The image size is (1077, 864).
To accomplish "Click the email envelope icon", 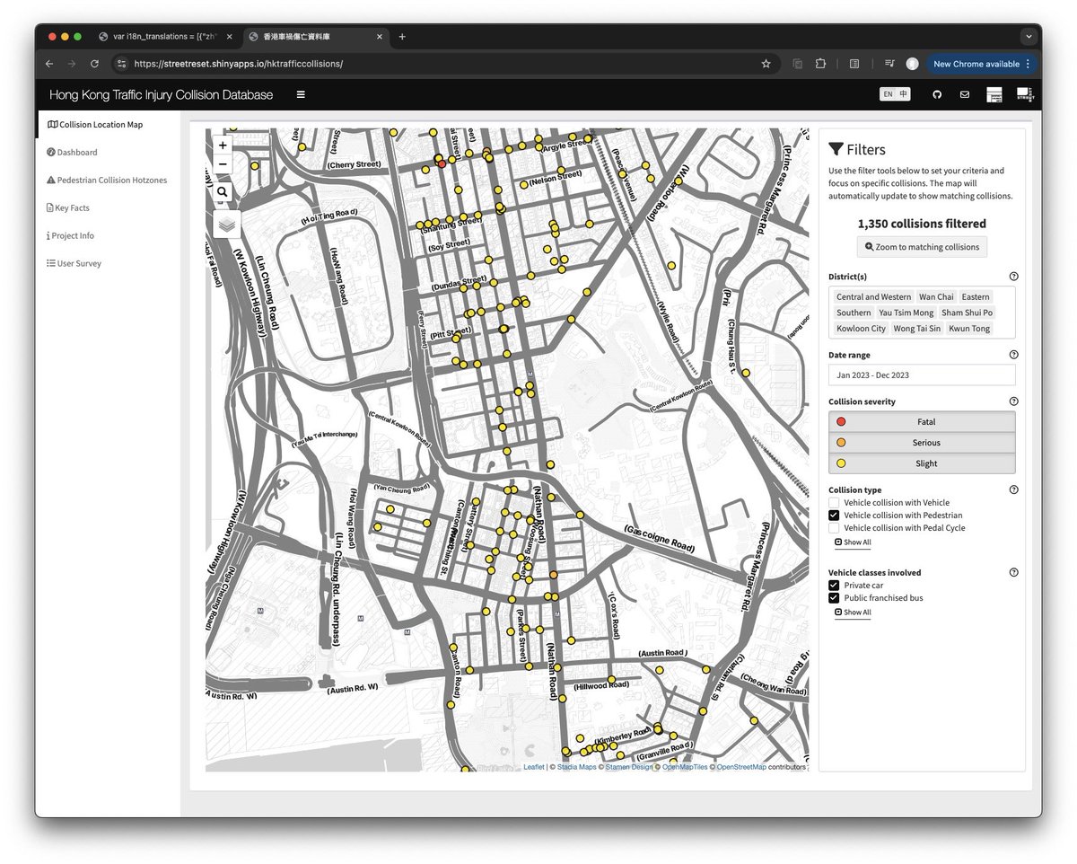I will pos(965,94).
